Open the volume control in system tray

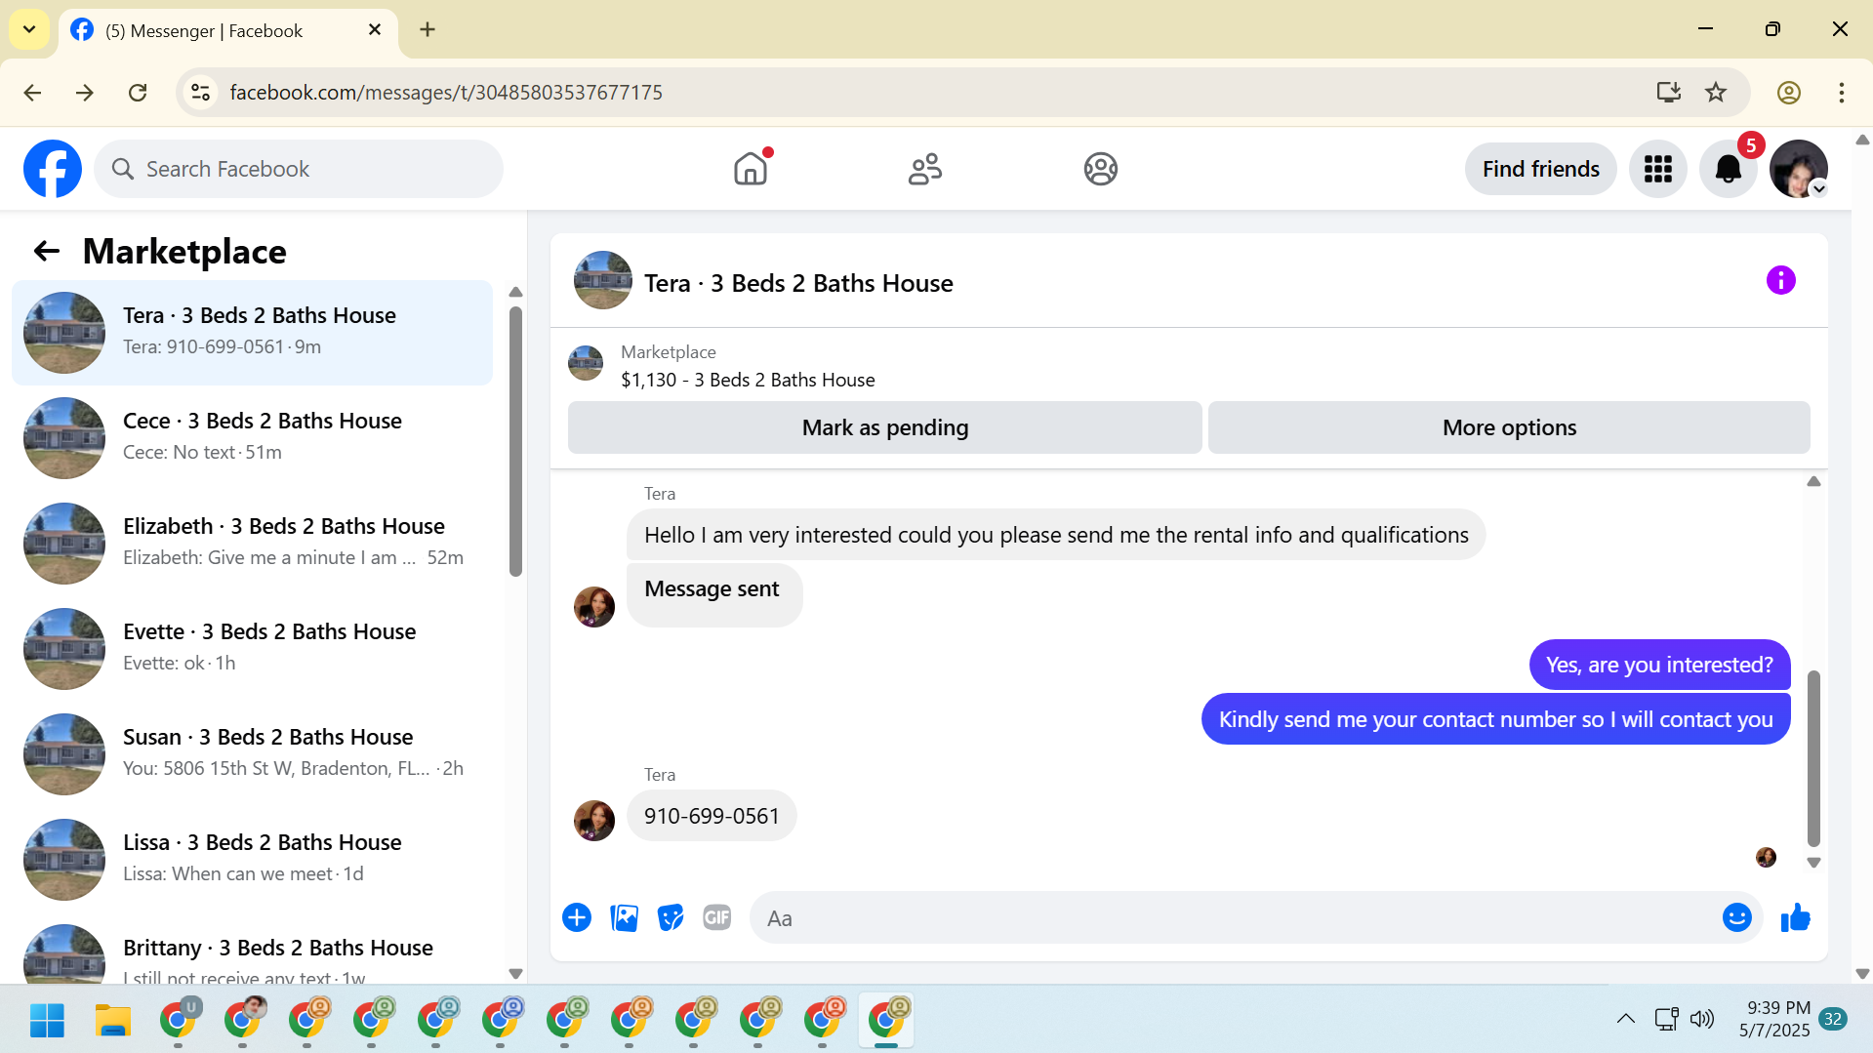[1701, 1019]
